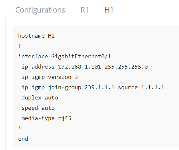Click the first exclamation mark separator

(20, 46)
